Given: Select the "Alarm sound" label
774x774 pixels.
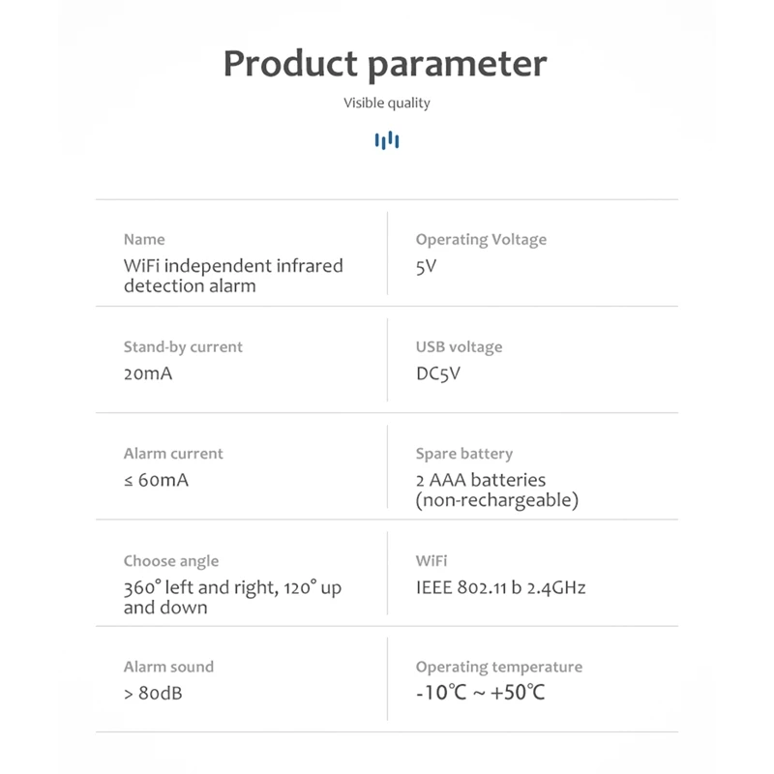Looking at the screenshot, I should pyautogui.click(x=168, y=667).
